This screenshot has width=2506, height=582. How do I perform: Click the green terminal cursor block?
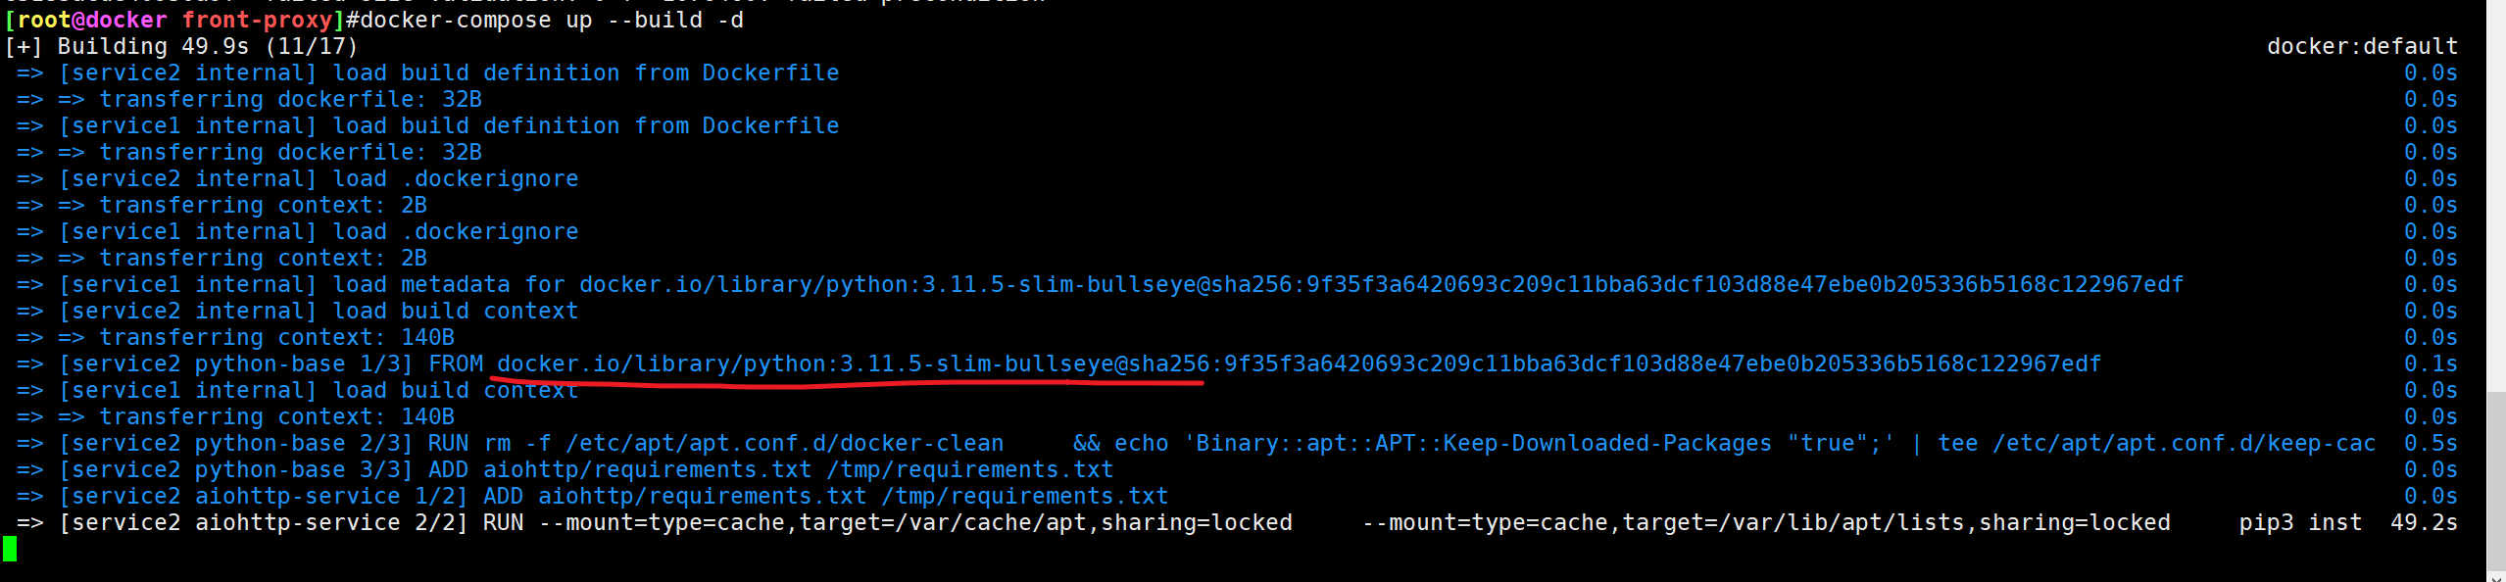point(10,550)
